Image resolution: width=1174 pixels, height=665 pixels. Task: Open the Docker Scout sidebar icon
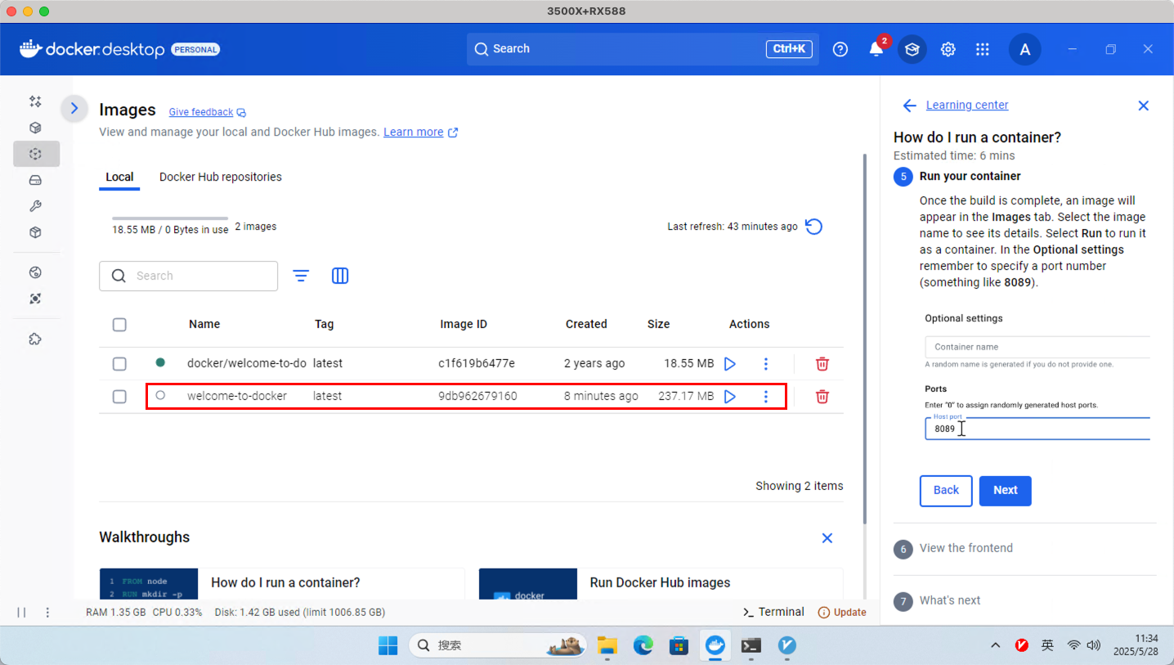(35, 299)
